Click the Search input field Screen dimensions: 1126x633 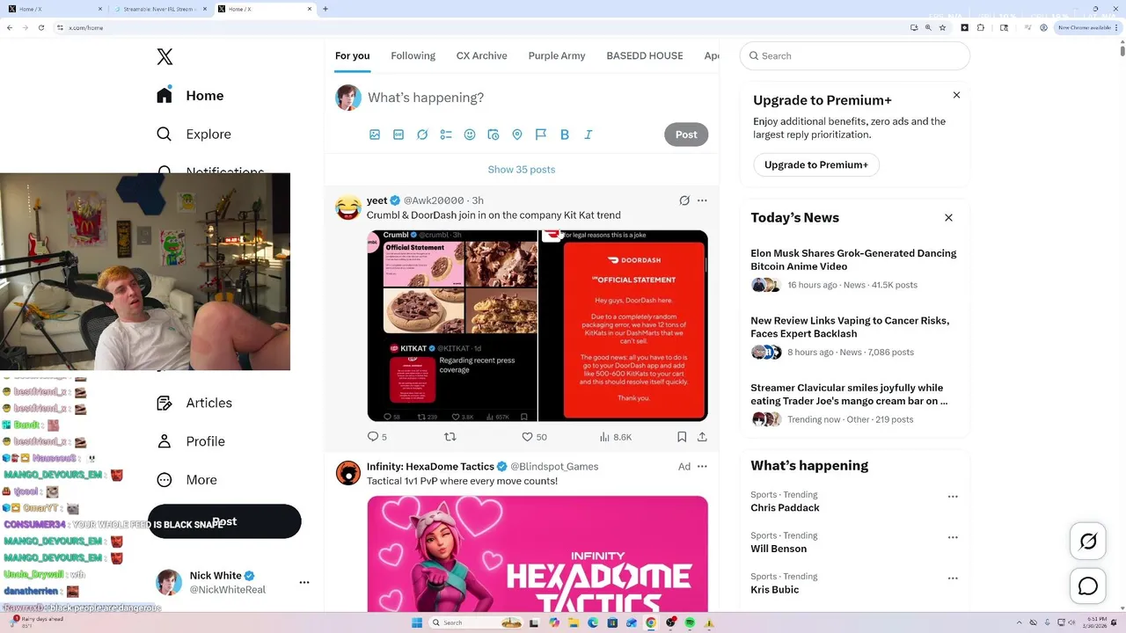[855, 55]
